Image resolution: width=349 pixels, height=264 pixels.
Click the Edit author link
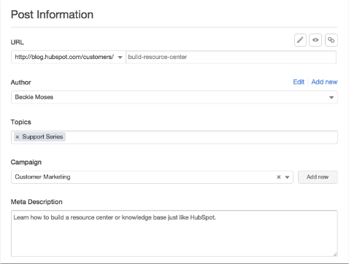299,82
